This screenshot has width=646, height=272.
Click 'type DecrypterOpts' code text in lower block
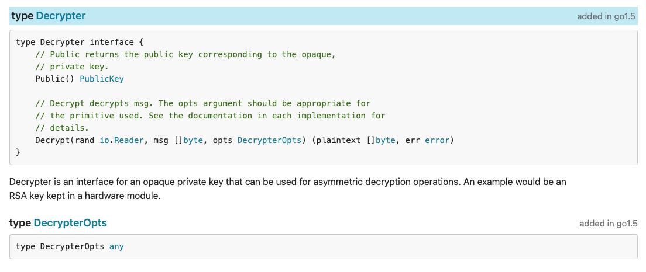coord(60,246)
